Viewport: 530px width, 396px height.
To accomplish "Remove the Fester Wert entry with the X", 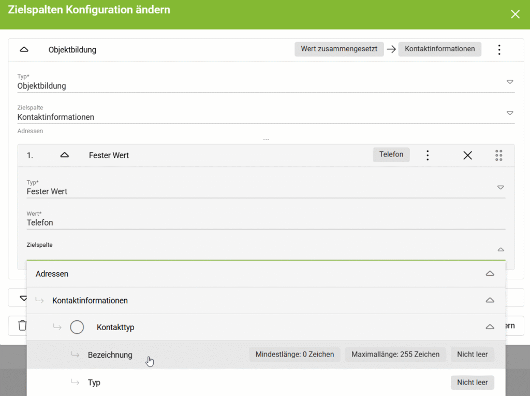I will [x=468, y=155].
